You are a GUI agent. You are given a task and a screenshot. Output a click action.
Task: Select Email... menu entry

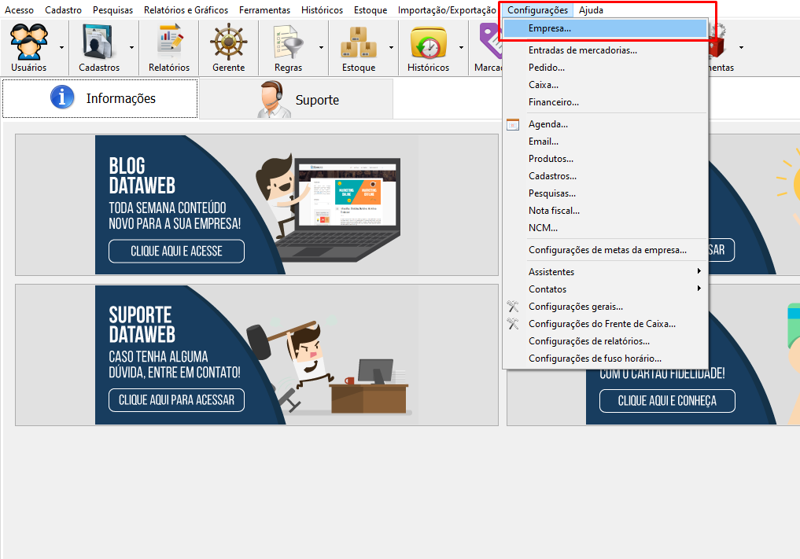tap(605, 142)
